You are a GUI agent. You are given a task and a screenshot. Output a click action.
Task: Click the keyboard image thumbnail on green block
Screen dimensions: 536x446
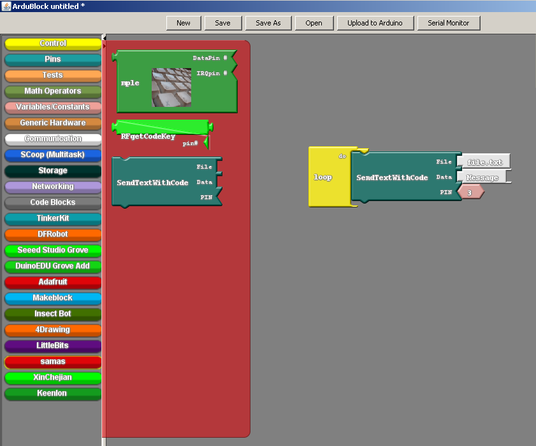click(171, 87)
